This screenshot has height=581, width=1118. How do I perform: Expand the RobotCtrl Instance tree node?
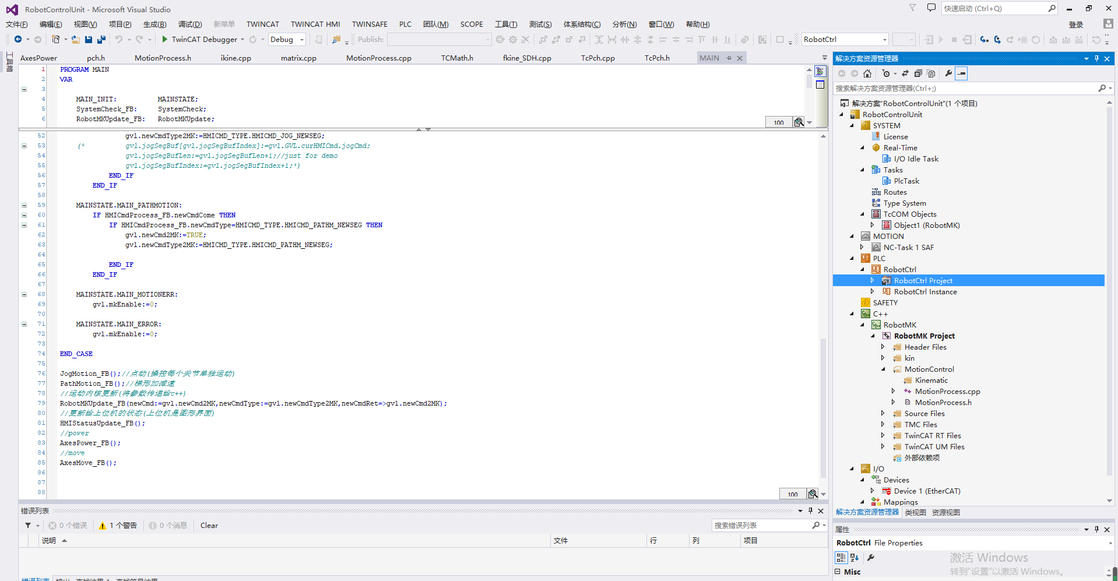point(873,291)
